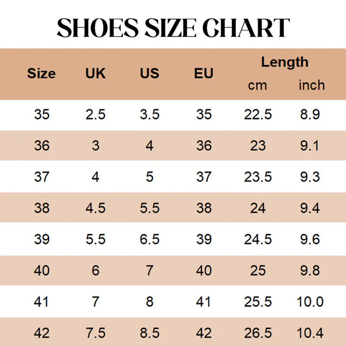Click the 10.0 inch length value

pos(310,301)
